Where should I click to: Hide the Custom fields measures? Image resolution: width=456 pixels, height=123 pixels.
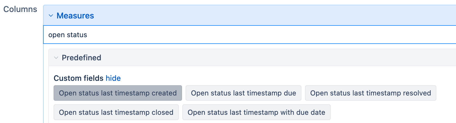point(113,78)
